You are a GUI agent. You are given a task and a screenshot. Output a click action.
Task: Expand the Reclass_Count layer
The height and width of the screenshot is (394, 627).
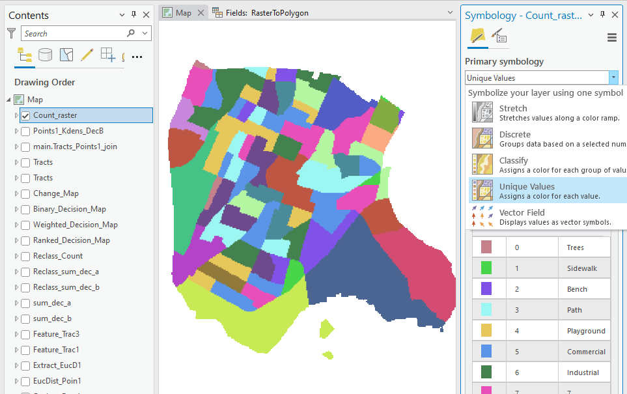pos(14,256)
